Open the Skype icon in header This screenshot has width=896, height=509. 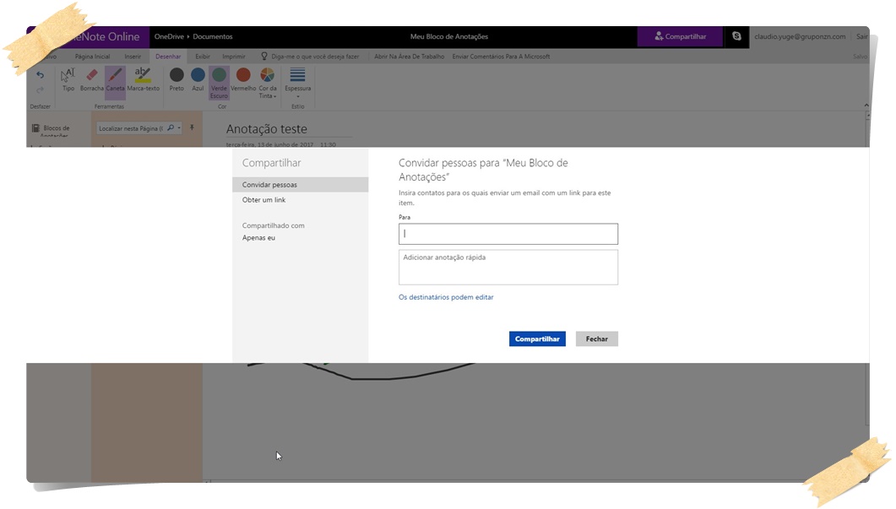pos(736,36)
